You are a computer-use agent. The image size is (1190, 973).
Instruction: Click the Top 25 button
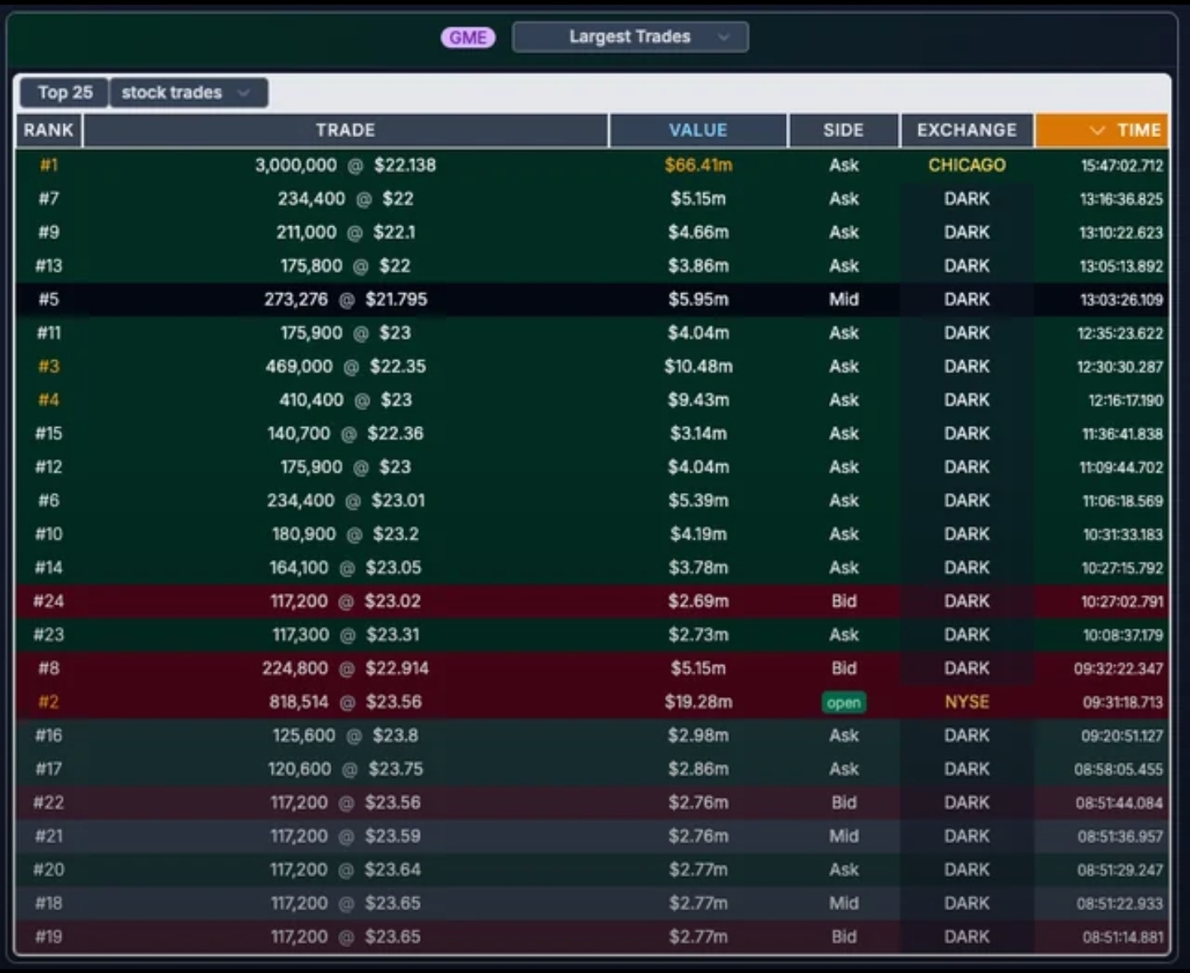(64, 93)
